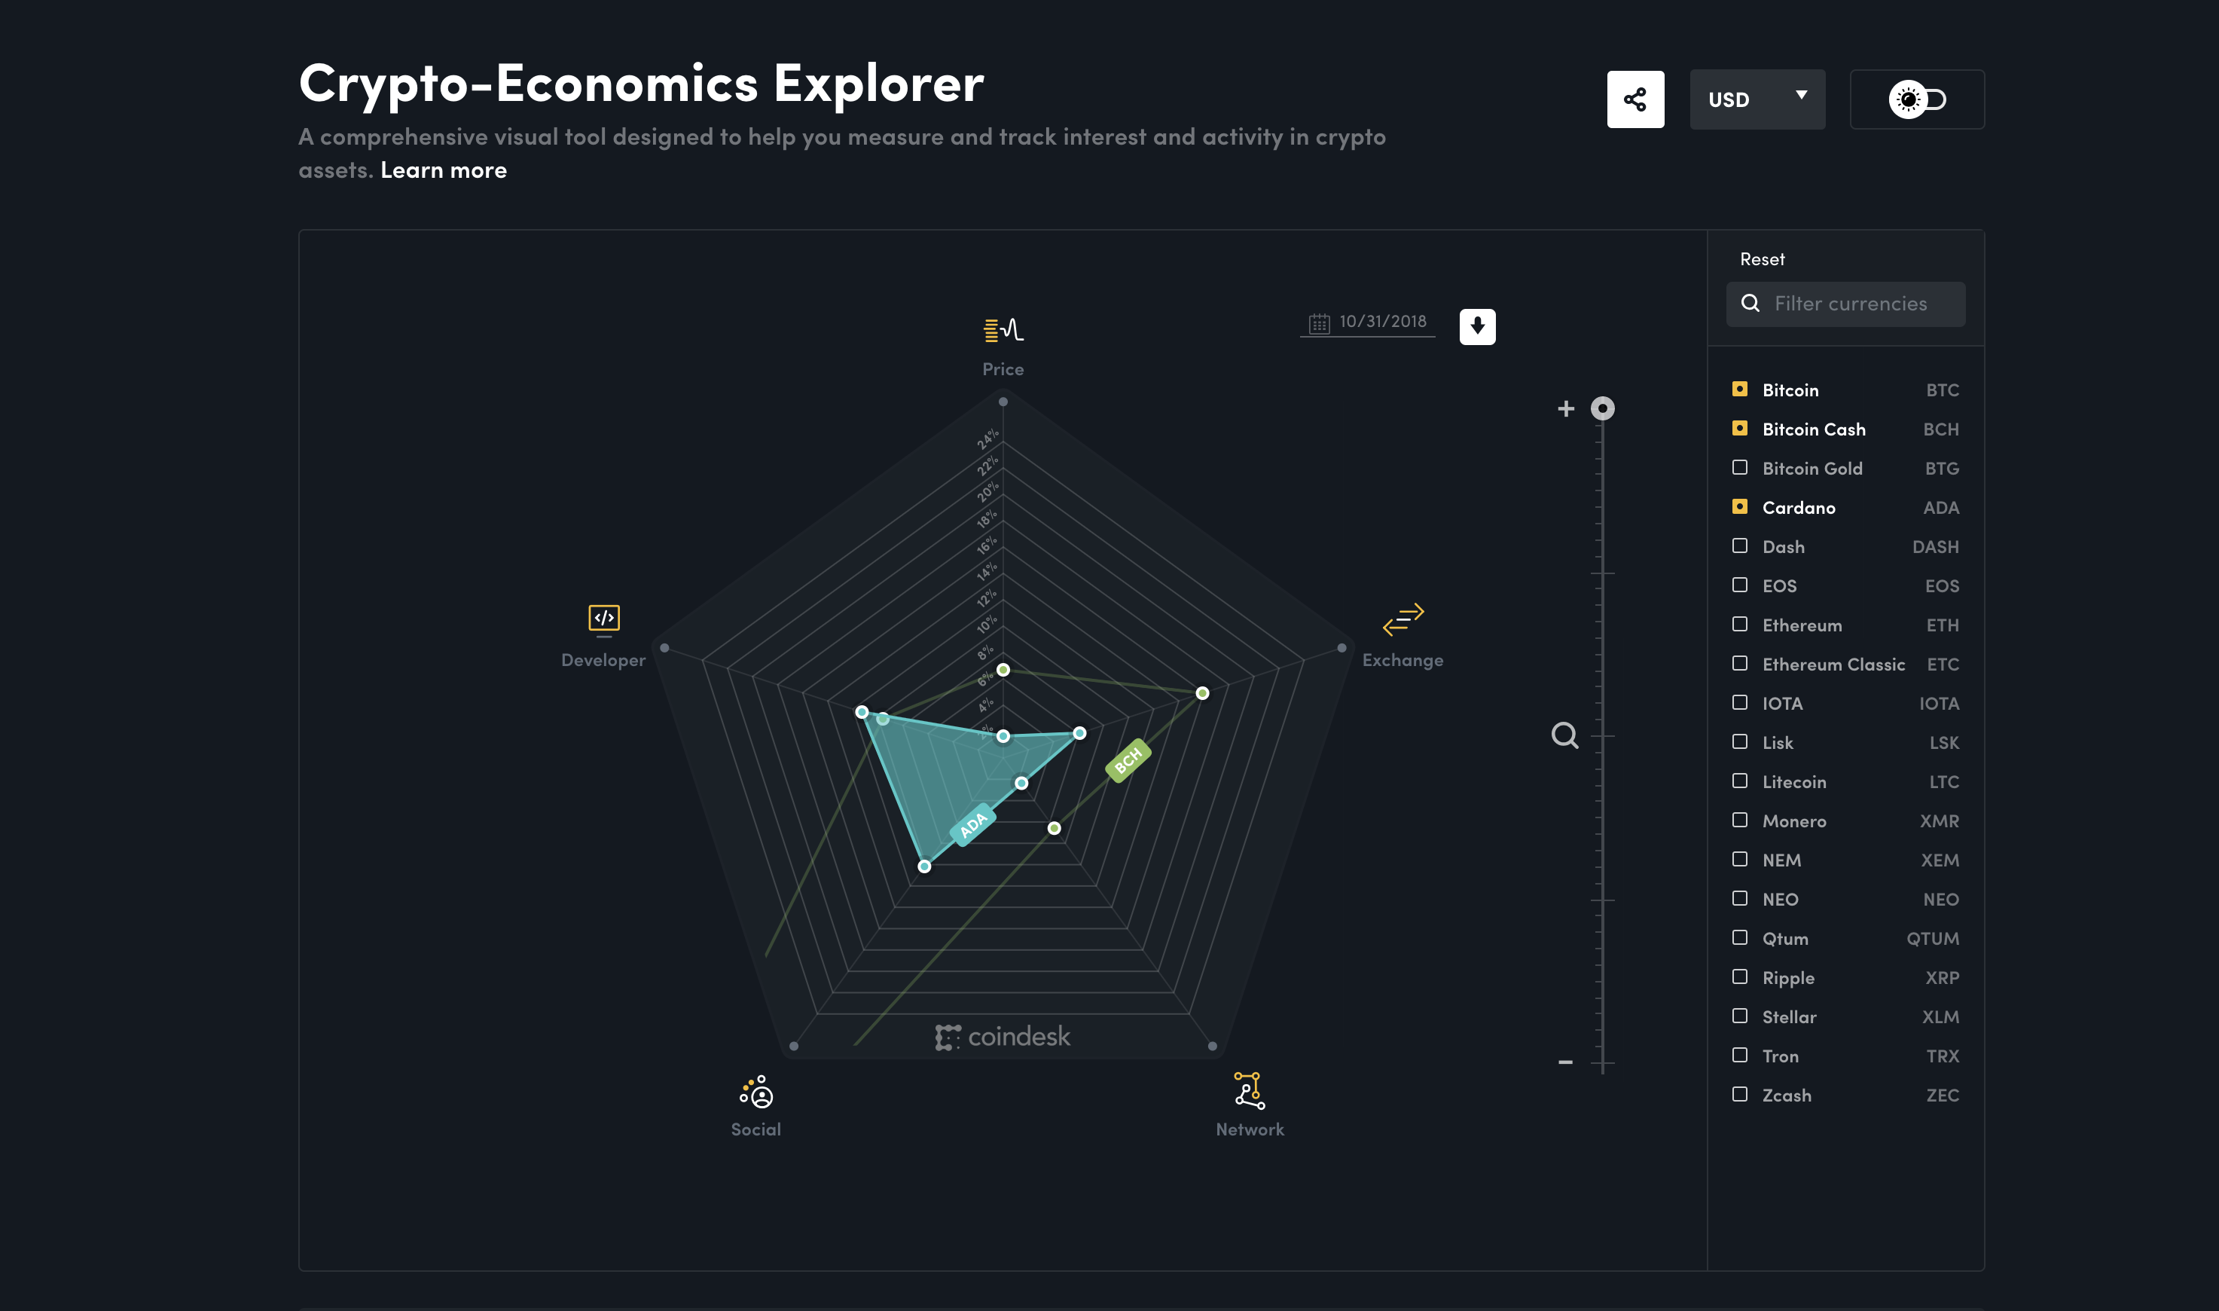
Task: Click the Price axis icon
Action: (1003, 331)
